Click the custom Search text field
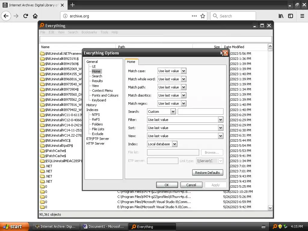This screenshot has height=231, width=308. [x=201, y=112]
